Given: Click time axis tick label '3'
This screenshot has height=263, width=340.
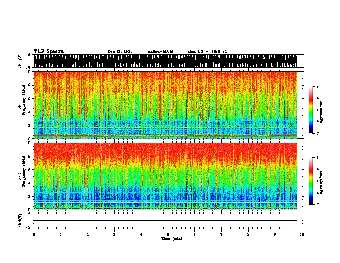Looking at the screenshot, I should (114, 235).
